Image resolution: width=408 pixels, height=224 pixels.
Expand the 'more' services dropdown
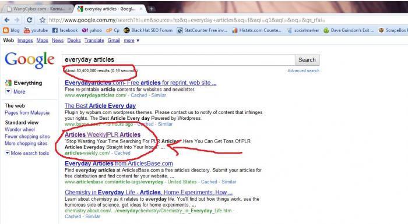131,41
